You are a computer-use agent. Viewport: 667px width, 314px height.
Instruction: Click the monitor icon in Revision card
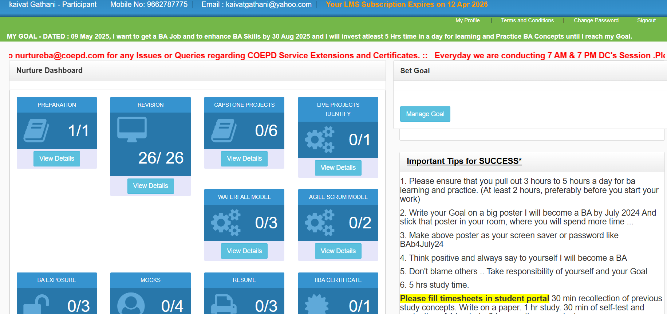132,129
